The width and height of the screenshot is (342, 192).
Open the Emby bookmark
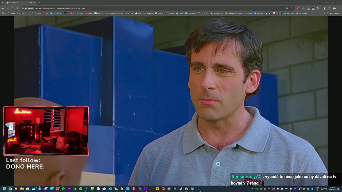point(180,13)
